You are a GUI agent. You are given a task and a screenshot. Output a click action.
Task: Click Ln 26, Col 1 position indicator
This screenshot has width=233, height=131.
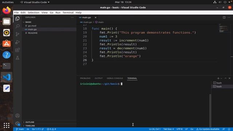(155, 129)
